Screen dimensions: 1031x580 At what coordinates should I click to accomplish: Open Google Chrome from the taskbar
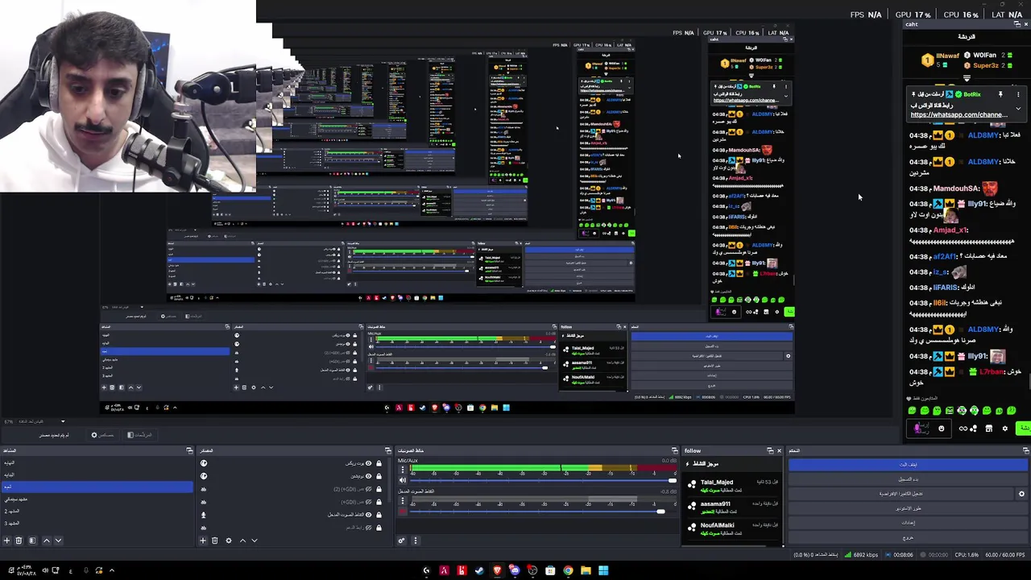coord(568,570)
